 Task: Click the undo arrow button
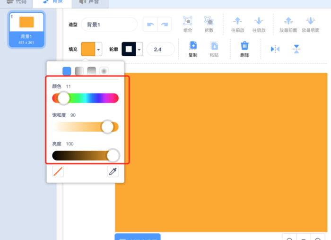150,25
